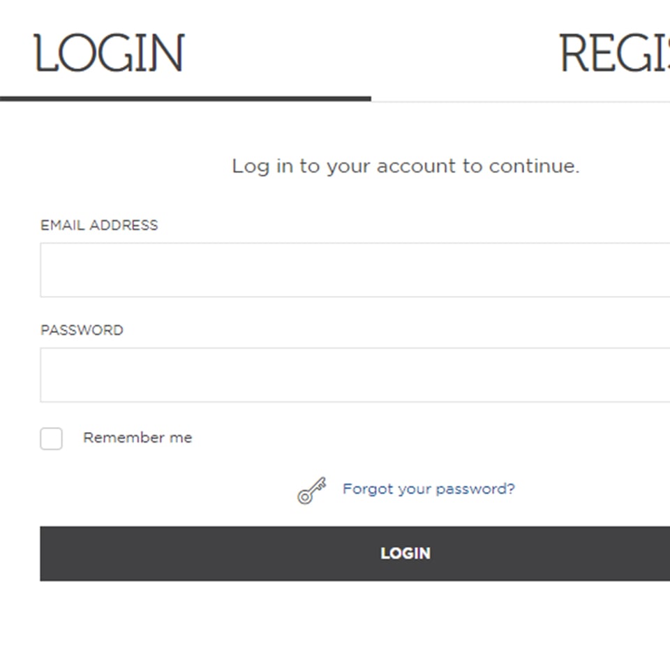Switch to the LOGIN tab
Viewport: 670px width, 670px height.
pyautogui.click(x=109, y=53)
